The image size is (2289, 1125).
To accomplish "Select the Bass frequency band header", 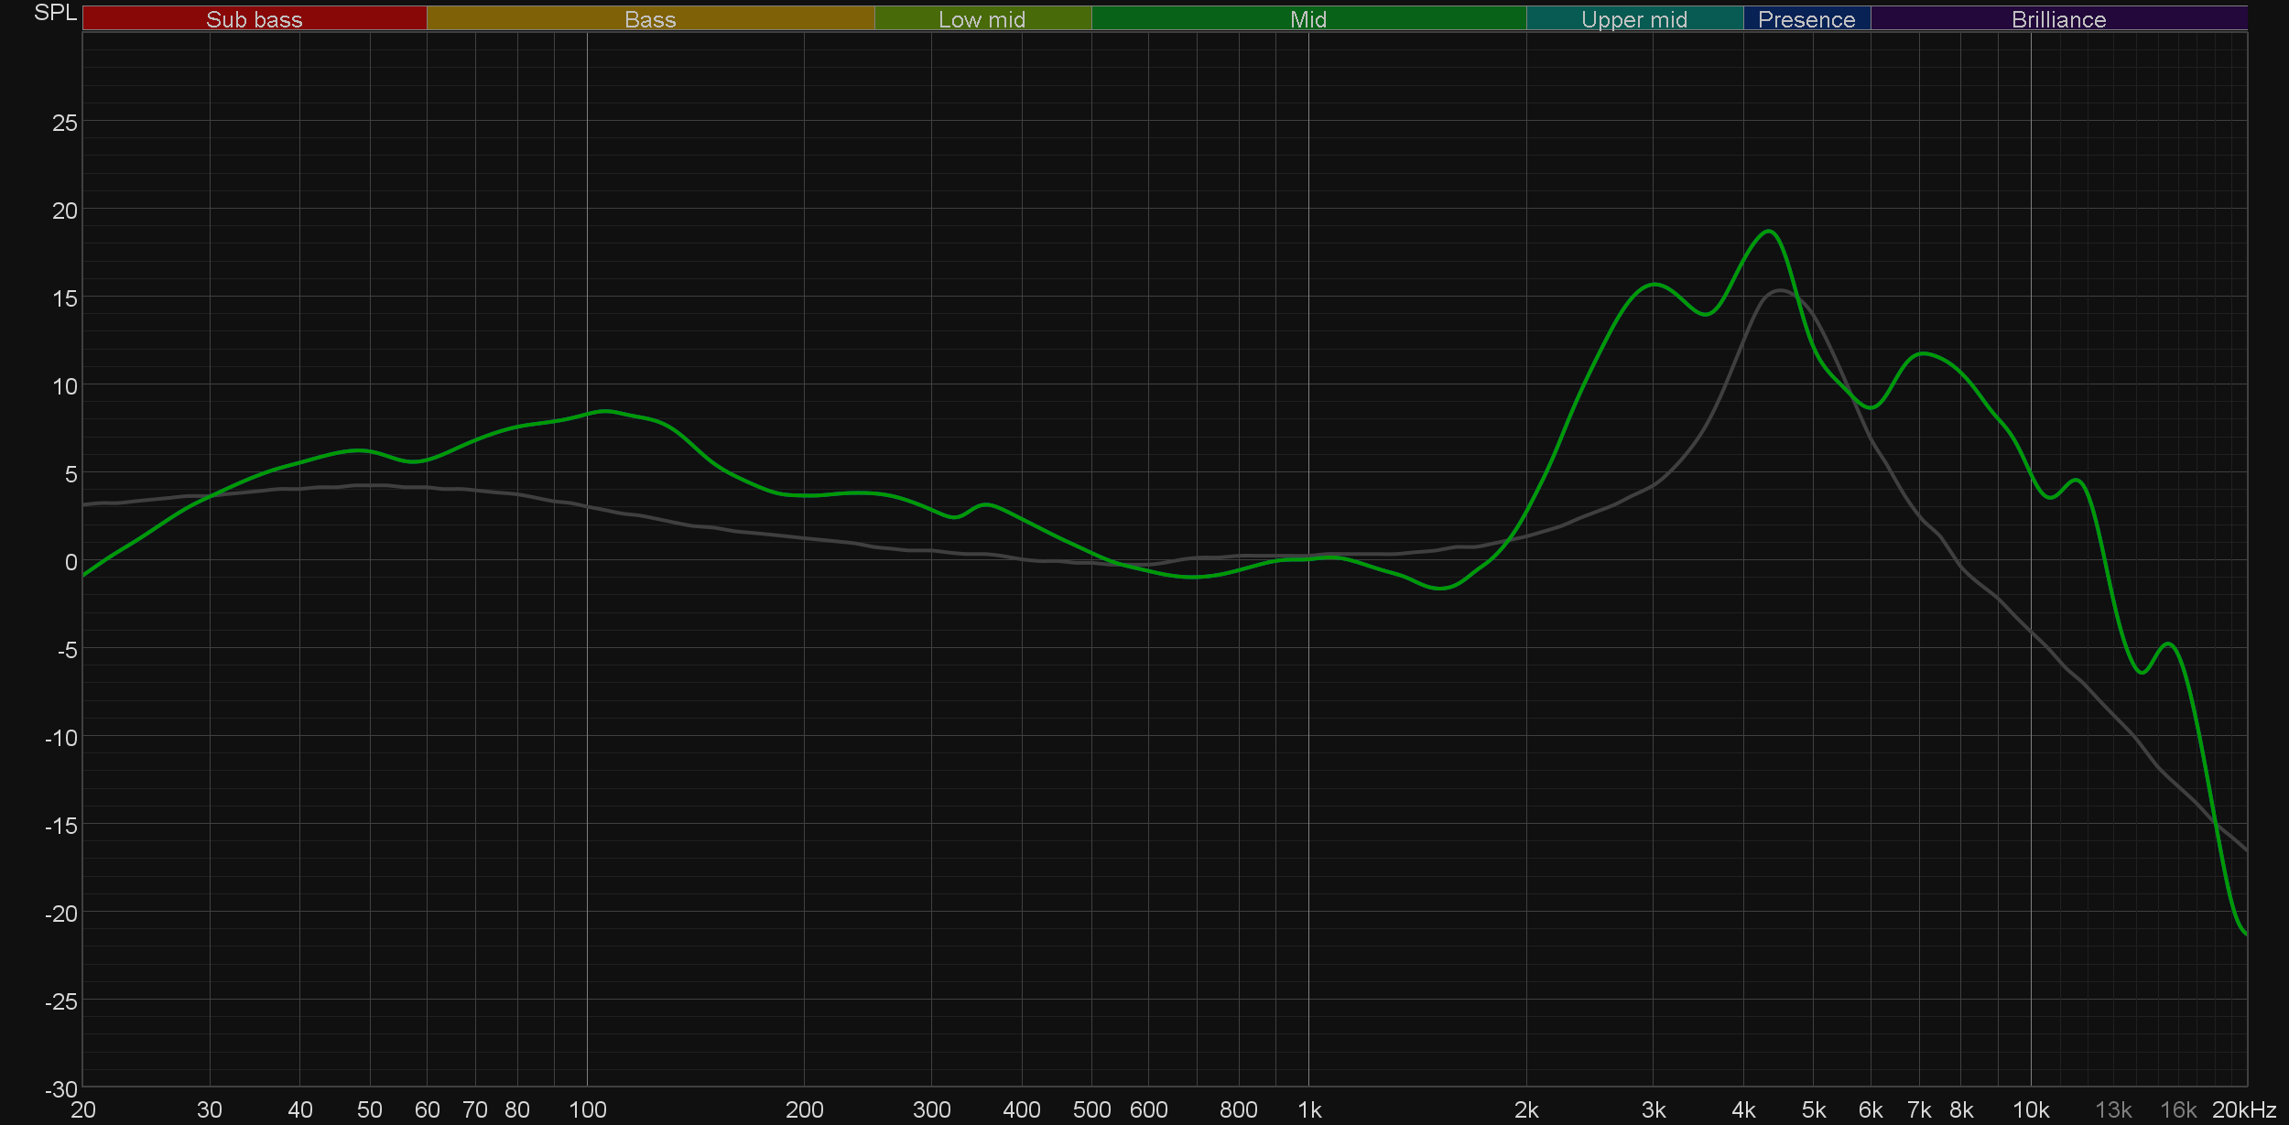I will pyautogui.click(x=650, y=19).
